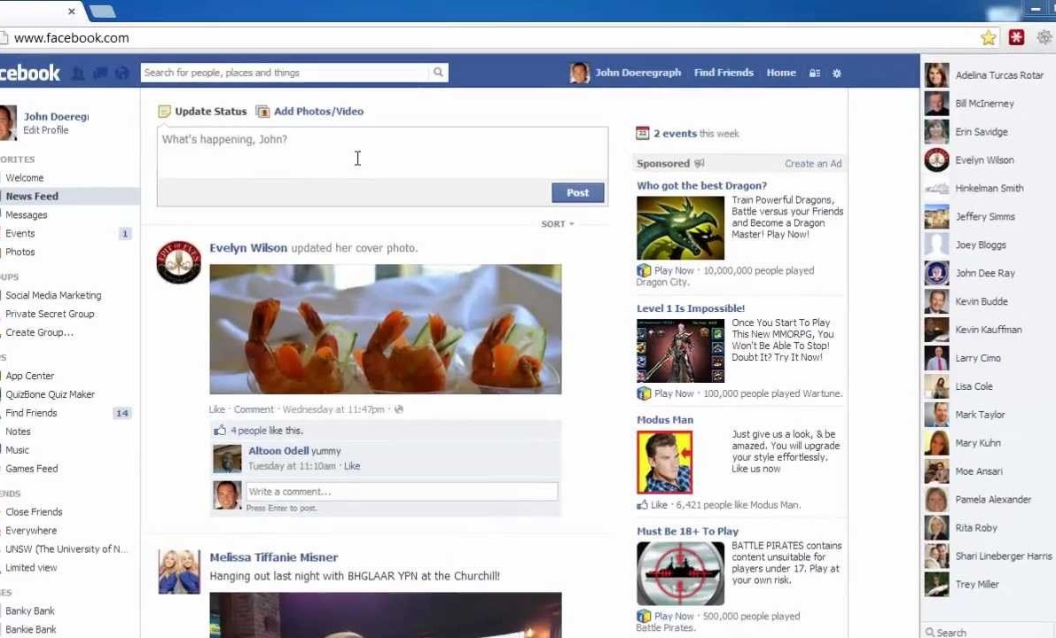This screenshot has height=638, width=1056.
Task: Click Create Group... link
Action: coord(39,331)
